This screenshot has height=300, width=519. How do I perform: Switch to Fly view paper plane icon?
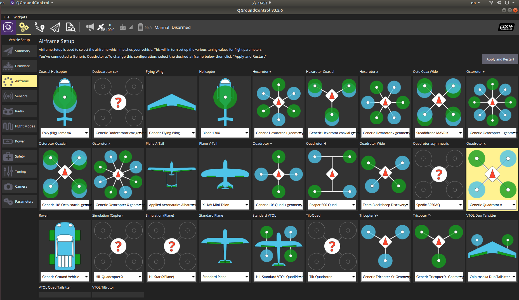[x=55, y=27]
